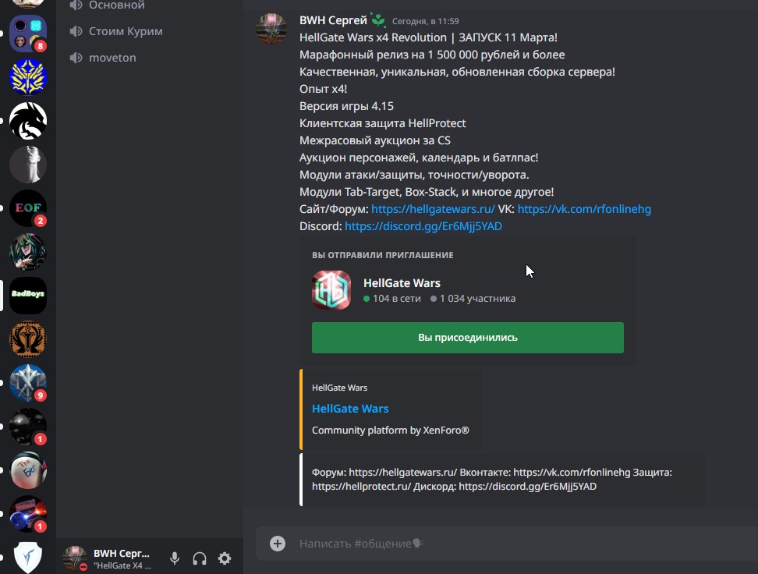This screenshot has width=758, height=574.
Task: Open the white statue hand server
Action: [28, 165]
